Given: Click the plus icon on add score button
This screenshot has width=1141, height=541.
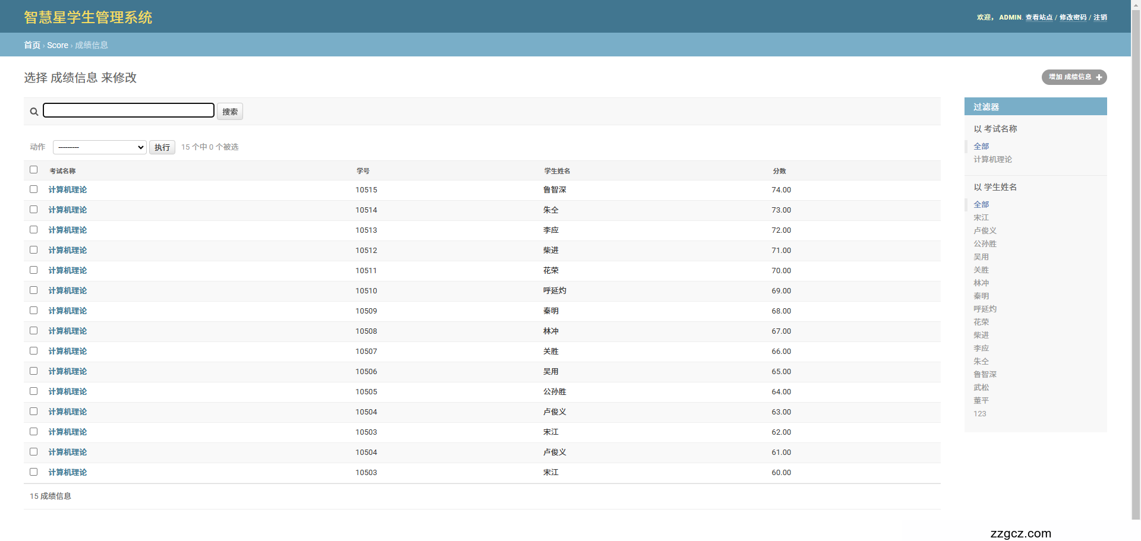Looking at the screenshot, I should pos(1099,77).
